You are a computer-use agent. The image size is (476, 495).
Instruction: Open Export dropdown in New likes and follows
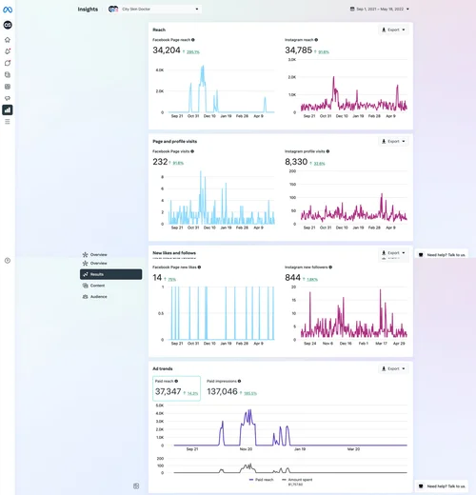click(393, 253)
